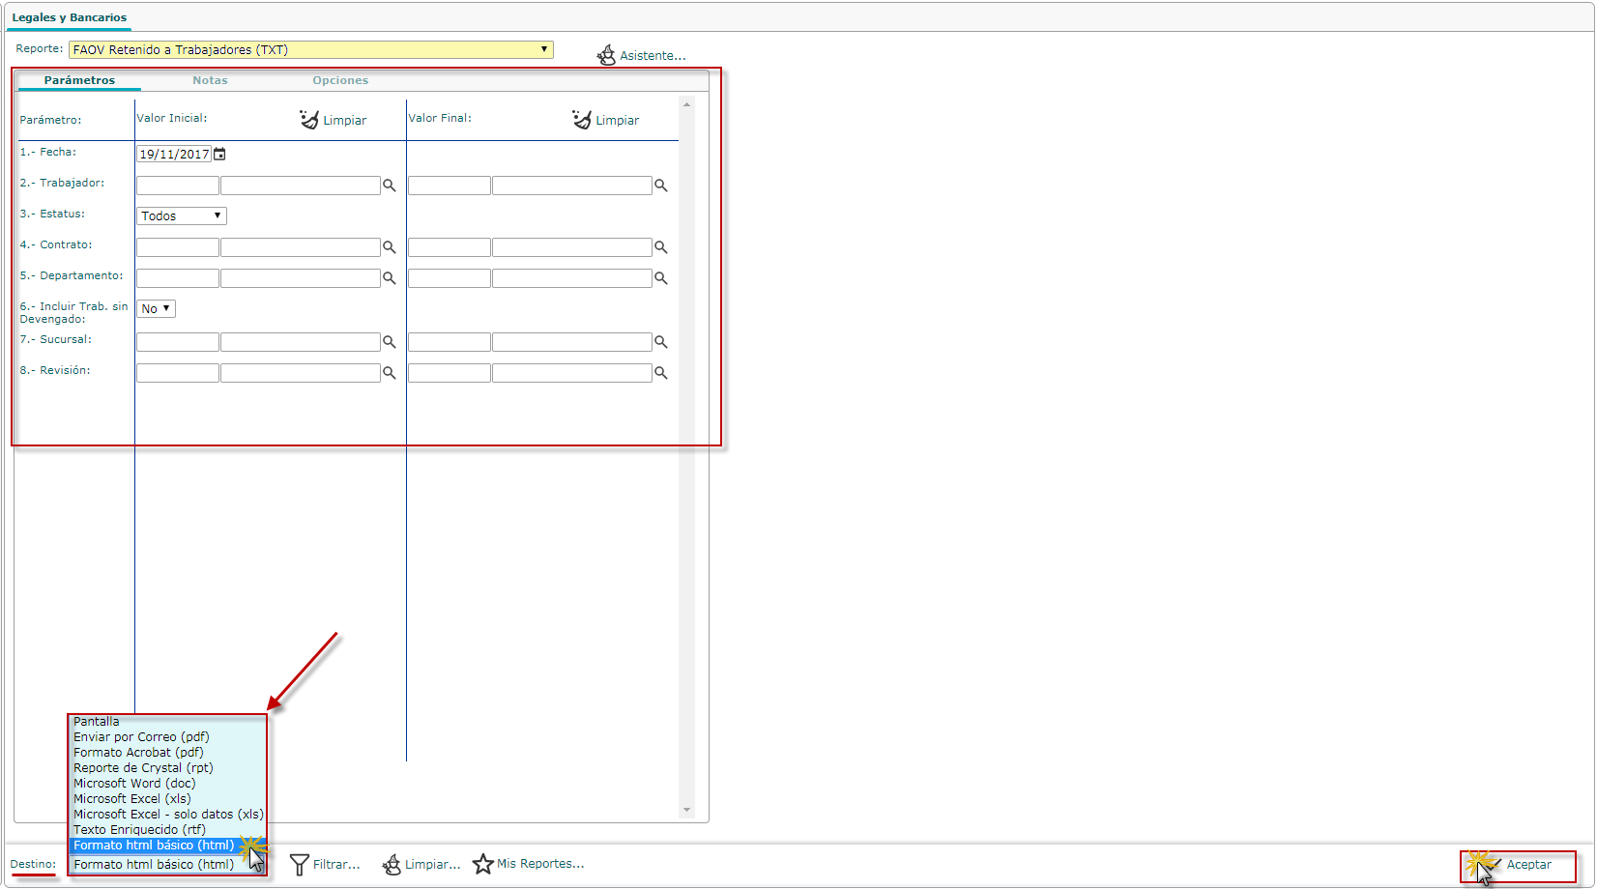Open the Incluir Trab. sin Devengado dropdown
Screen dimensions: 1597x889
point(156,308)
